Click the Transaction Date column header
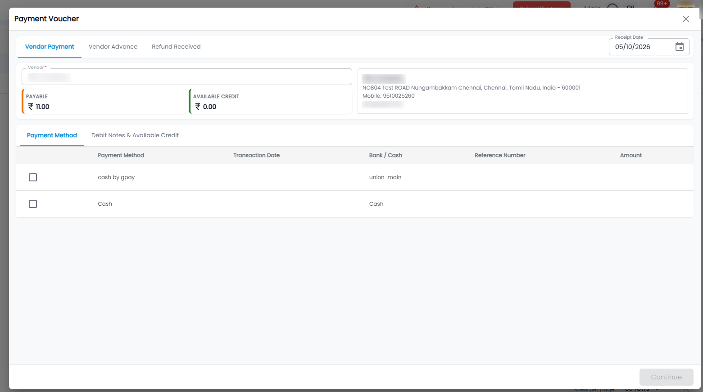 (x=256, y=155)
